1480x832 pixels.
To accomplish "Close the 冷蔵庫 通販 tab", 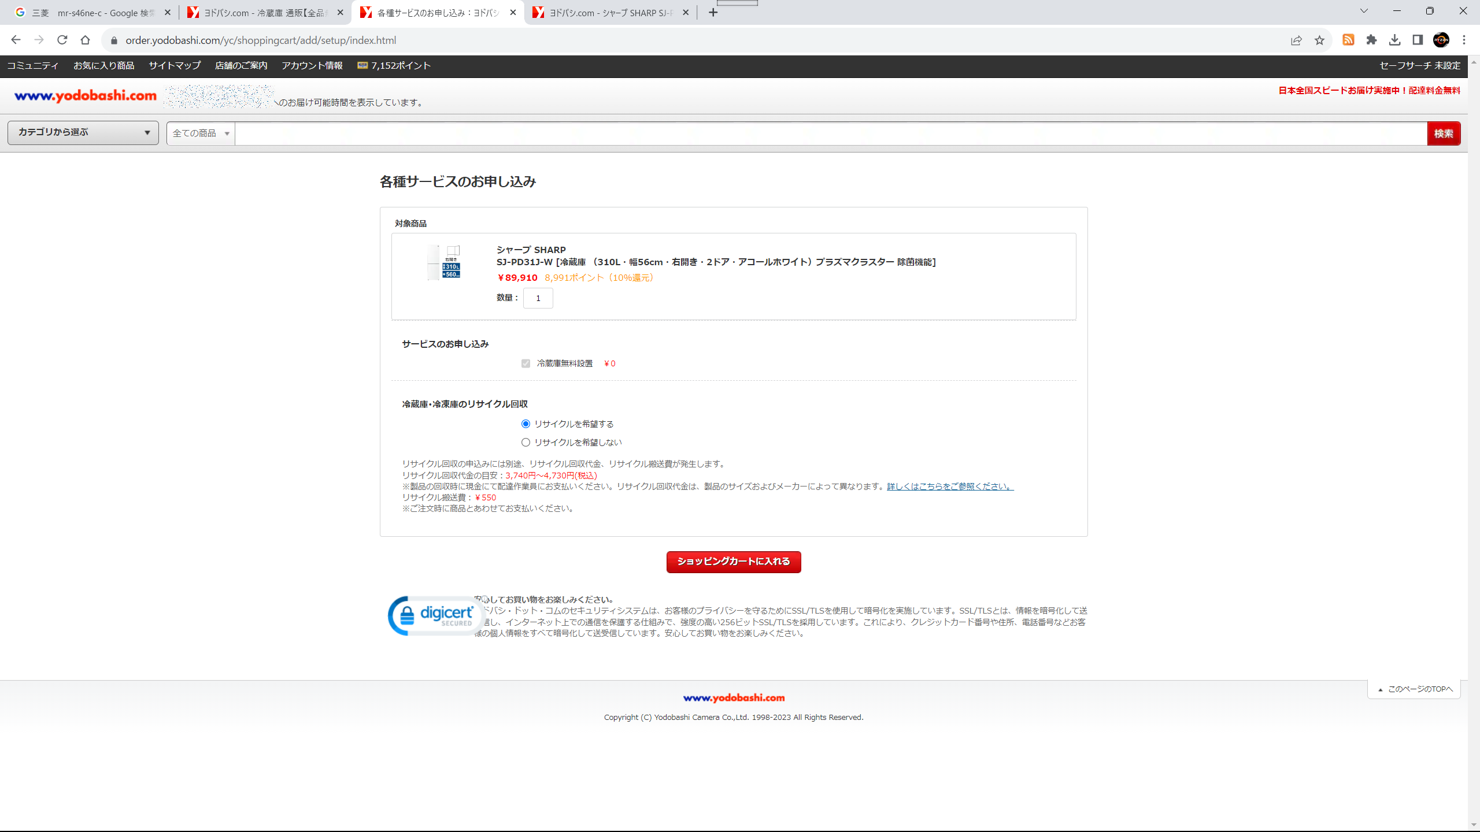I will coord(340,12).
